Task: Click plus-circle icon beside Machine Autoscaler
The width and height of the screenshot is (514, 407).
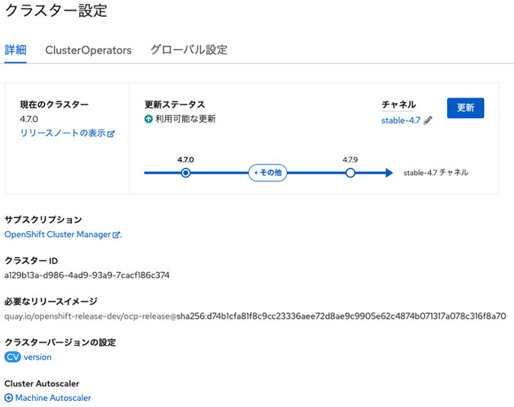Action: coord(8,398)
